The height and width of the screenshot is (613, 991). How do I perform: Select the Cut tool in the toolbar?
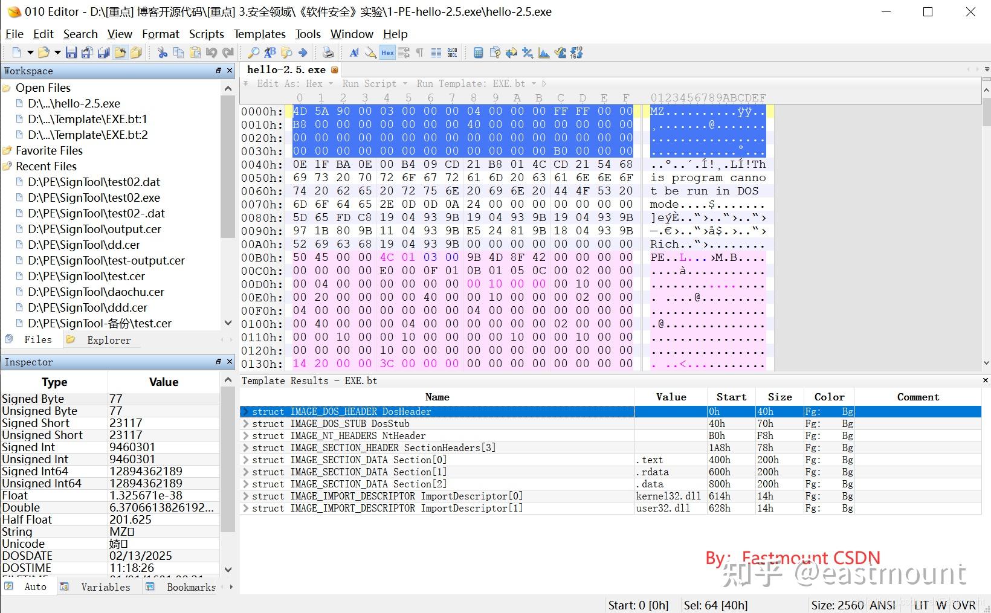coord(161,53)
